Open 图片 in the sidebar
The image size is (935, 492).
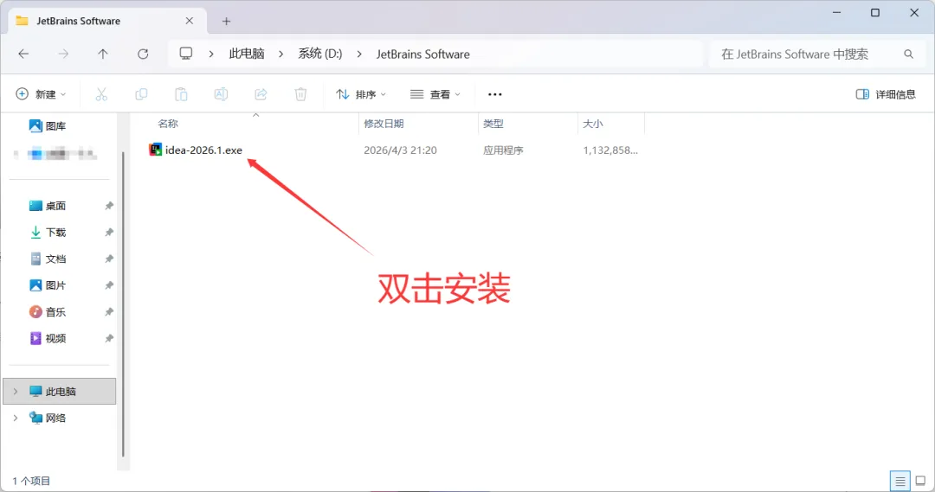coord(48,285)
